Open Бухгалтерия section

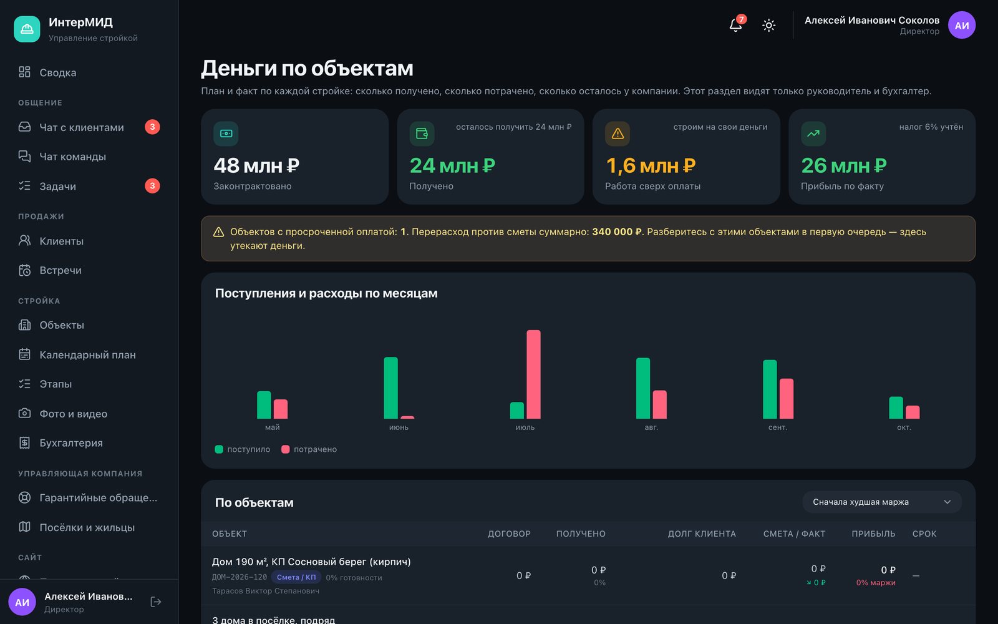pos(89,443)
